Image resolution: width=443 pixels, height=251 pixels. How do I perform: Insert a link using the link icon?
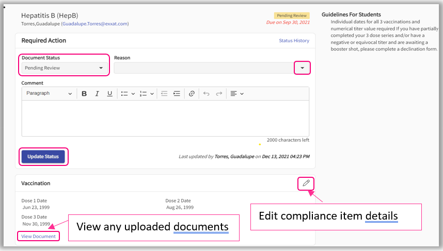(x=192, y=94)
